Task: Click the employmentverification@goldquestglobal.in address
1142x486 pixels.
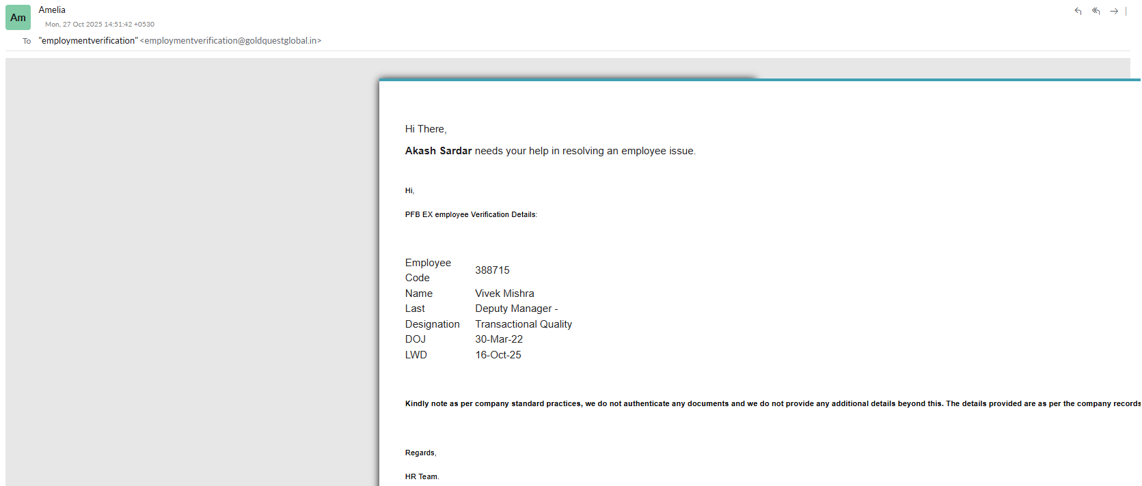Action: coord(230,41)
